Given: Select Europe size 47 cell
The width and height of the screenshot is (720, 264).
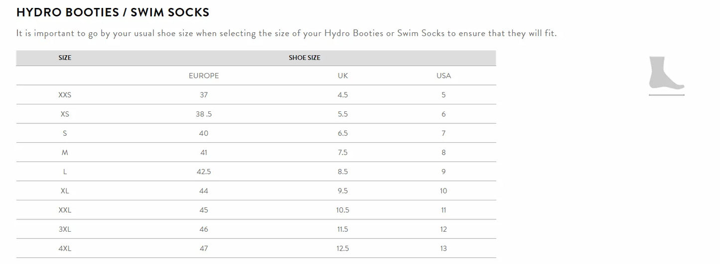Looking at the screenshot, I should click(x=203, y=249).
